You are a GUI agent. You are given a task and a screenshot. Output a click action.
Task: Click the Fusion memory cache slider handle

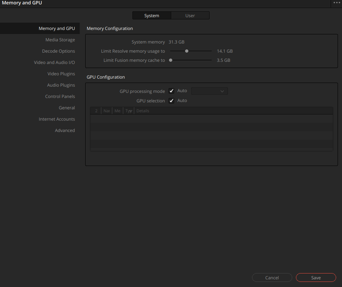171,60
